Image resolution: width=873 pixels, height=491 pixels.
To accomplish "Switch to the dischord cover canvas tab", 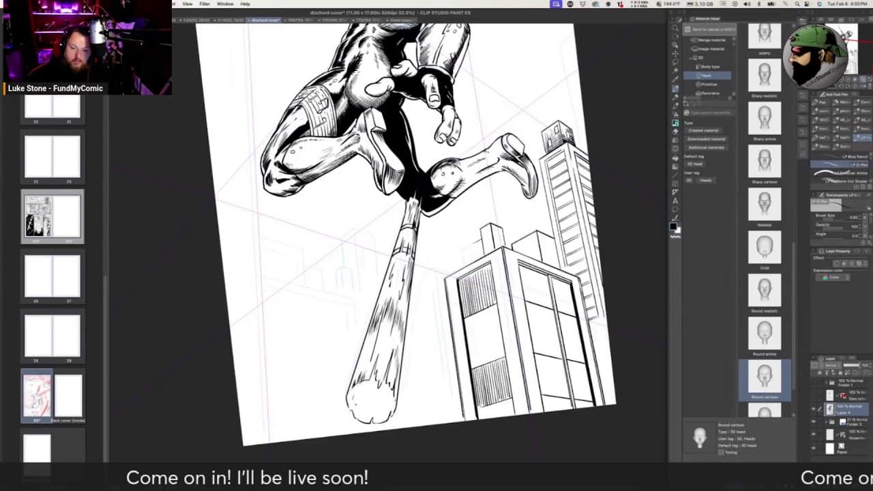I will [265, 20].
